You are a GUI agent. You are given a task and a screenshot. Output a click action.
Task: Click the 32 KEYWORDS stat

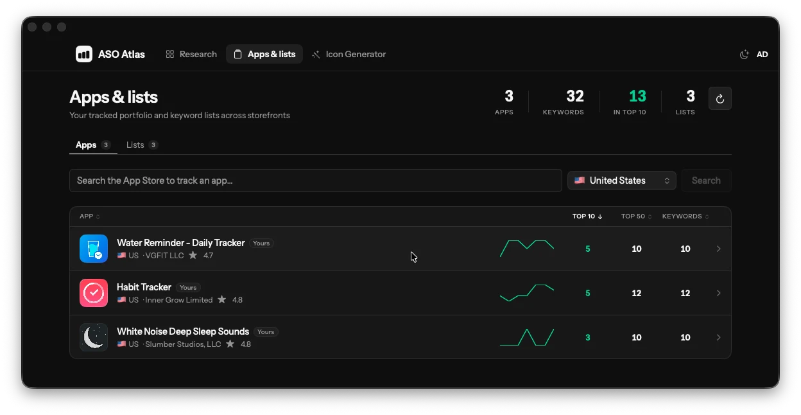click(564, 102)
